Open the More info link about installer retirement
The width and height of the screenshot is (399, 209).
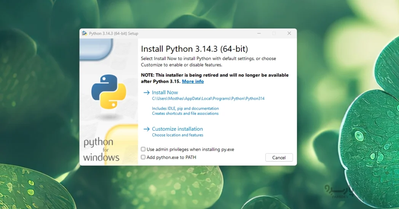tap(193, 81)
